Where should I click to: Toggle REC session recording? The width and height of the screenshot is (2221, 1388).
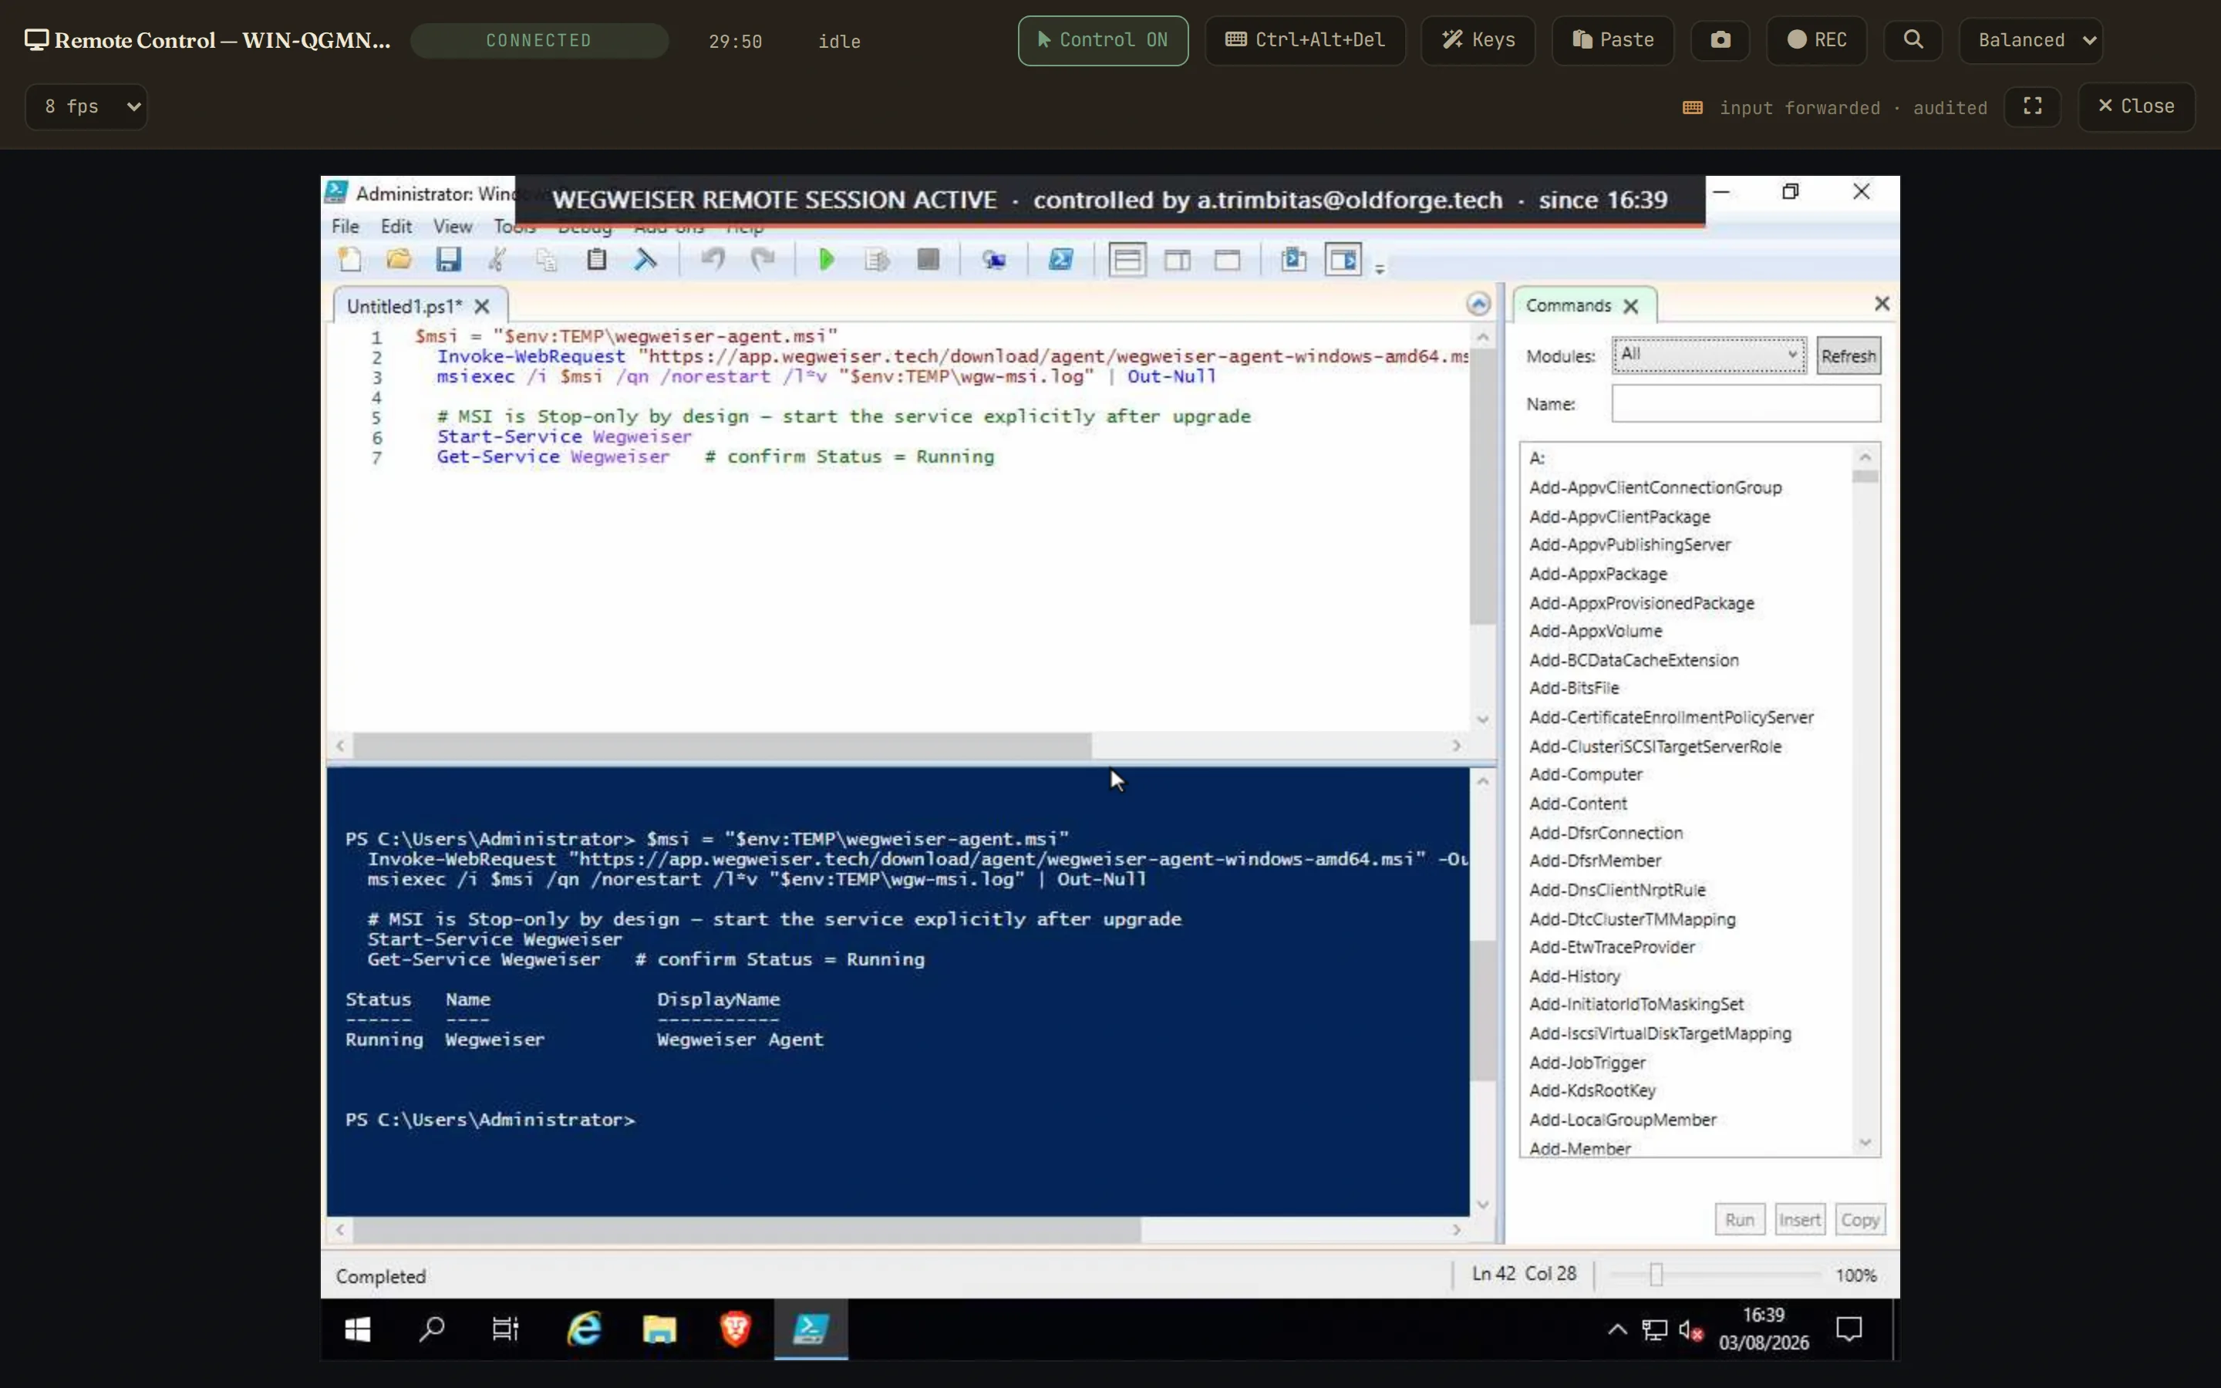click(x=1816, y=40)
